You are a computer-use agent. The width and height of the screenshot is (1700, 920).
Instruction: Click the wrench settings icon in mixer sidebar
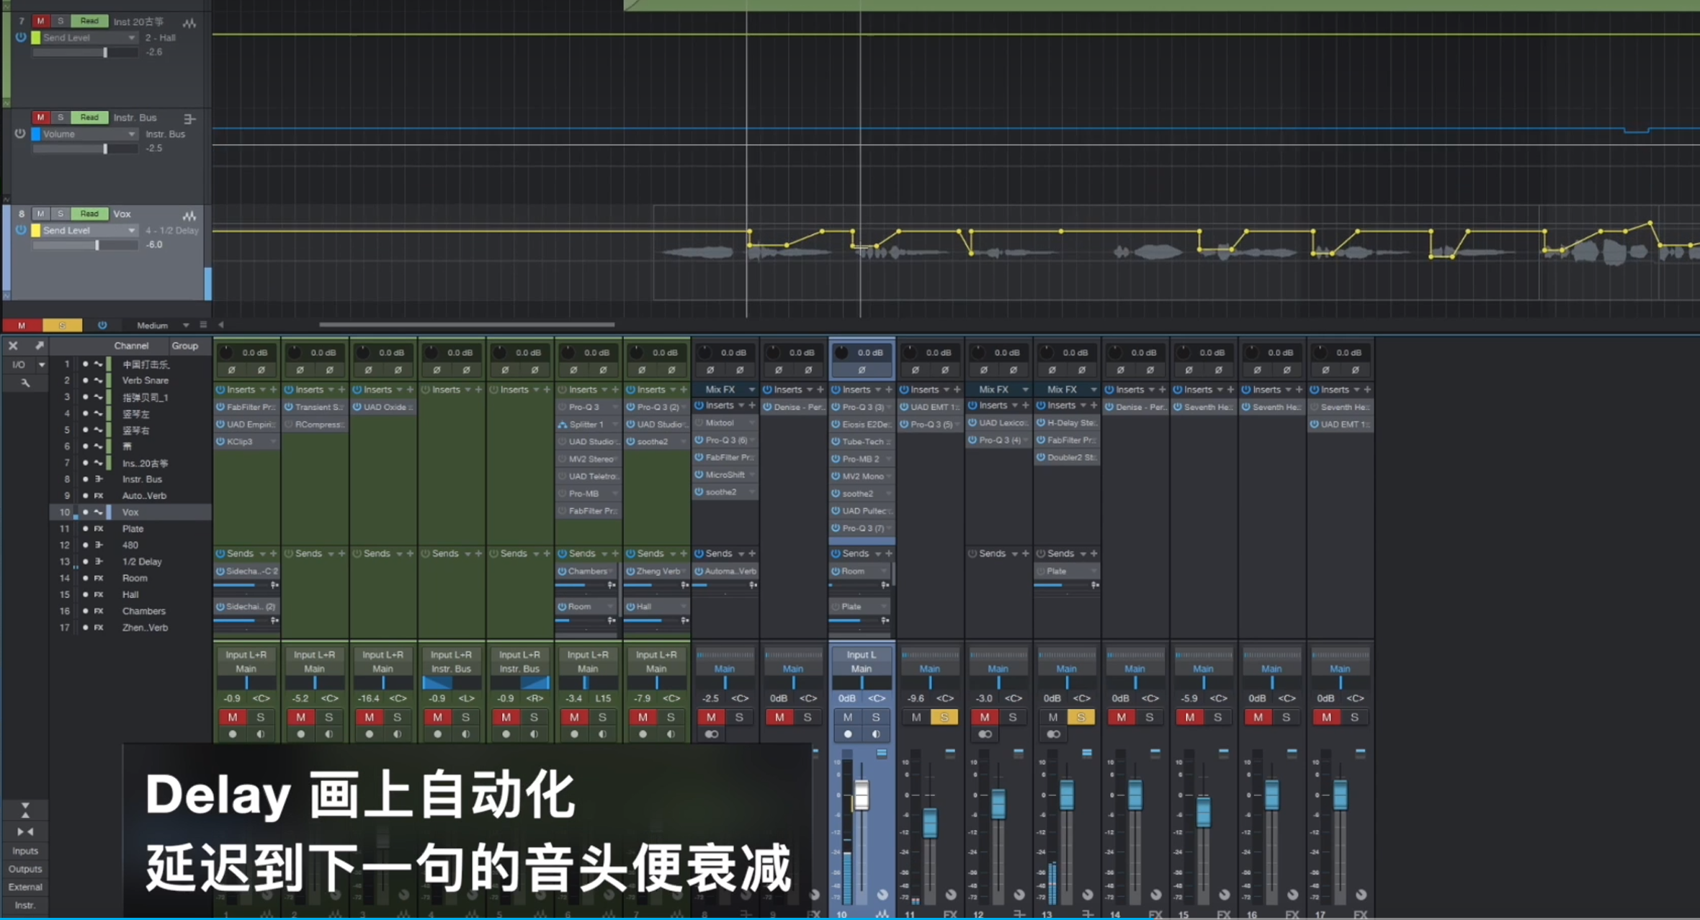tap(25, 383)
